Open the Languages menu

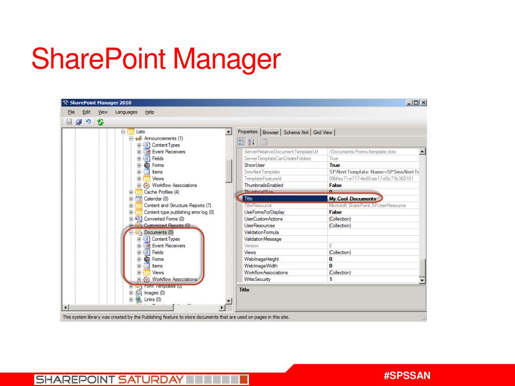pos(126,112)
